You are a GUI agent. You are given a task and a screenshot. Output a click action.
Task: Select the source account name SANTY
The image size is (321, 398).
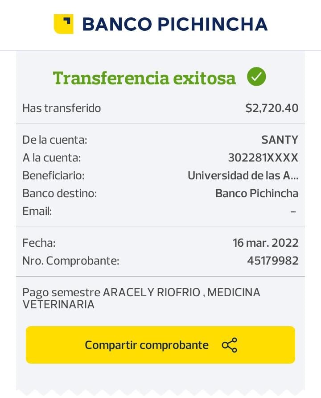[280, 140]
